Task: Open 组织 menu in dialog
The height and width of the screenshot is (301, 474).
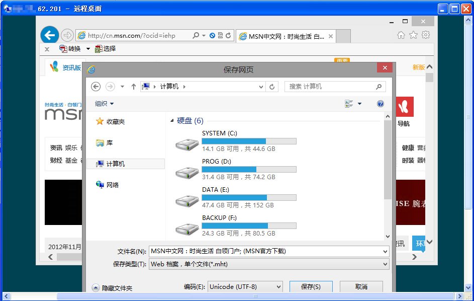Action: pos(104,104)
